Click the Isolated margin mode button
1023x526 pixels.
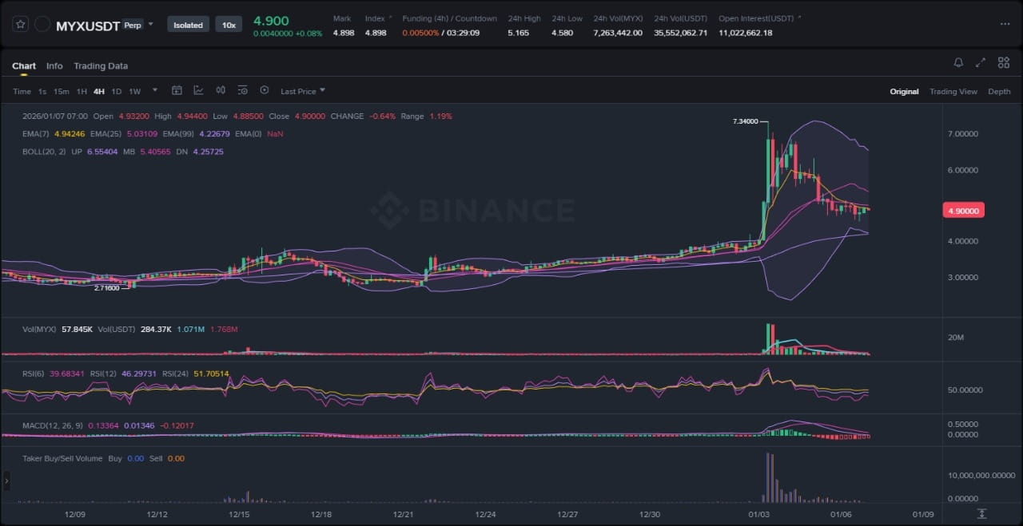(x=189, y=25)
